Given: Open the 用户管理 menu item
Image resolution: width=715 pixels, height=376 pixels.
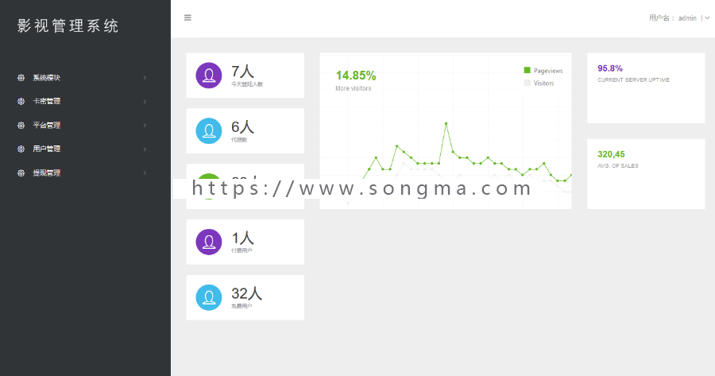Looking at the screenshot, I should [47, 149].
